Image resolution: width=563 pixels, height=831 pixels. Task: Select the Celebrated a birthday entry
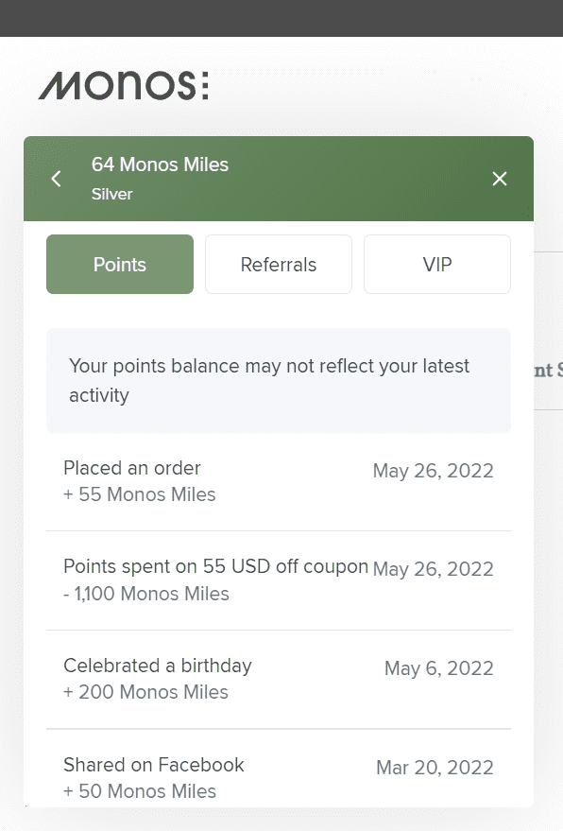point(279,680)
